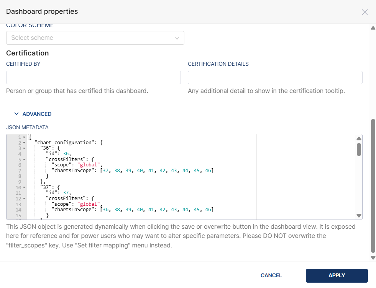The height and width of the screenshot is (288, 376).
Task: Fold crossFilters block at line 5
Action: 24,159
